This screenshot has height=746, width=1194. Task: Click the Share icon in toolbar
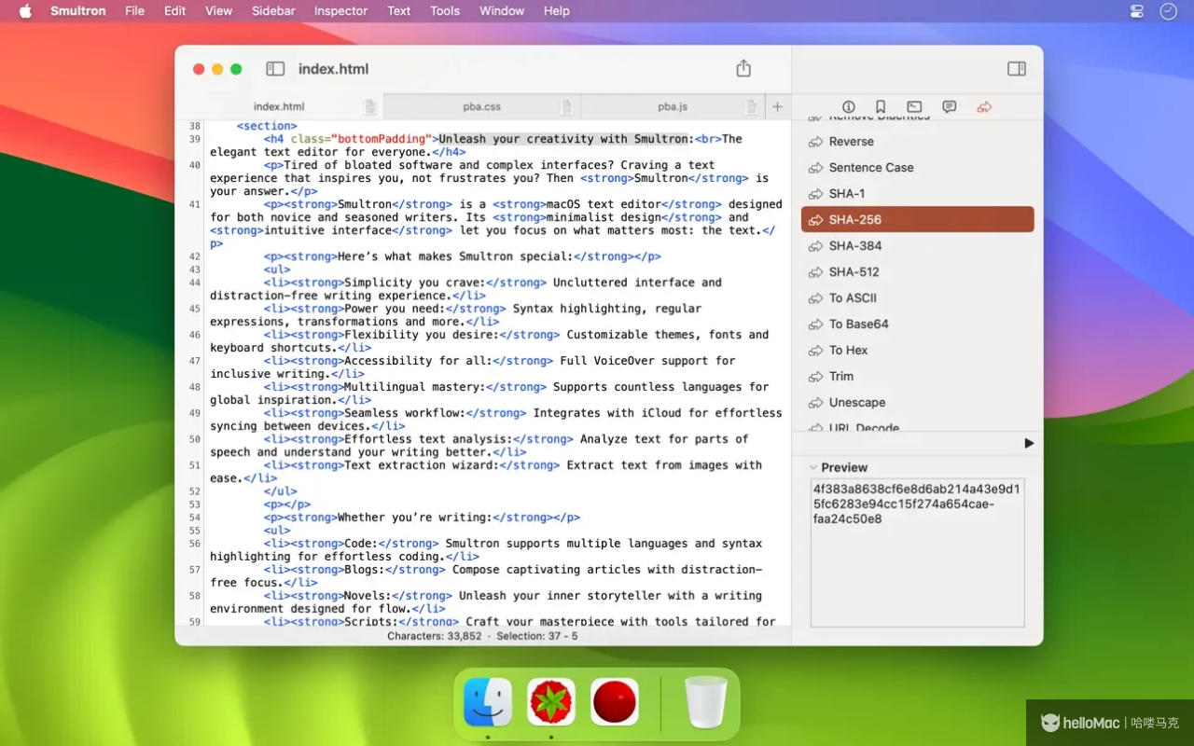click(743, 68)
